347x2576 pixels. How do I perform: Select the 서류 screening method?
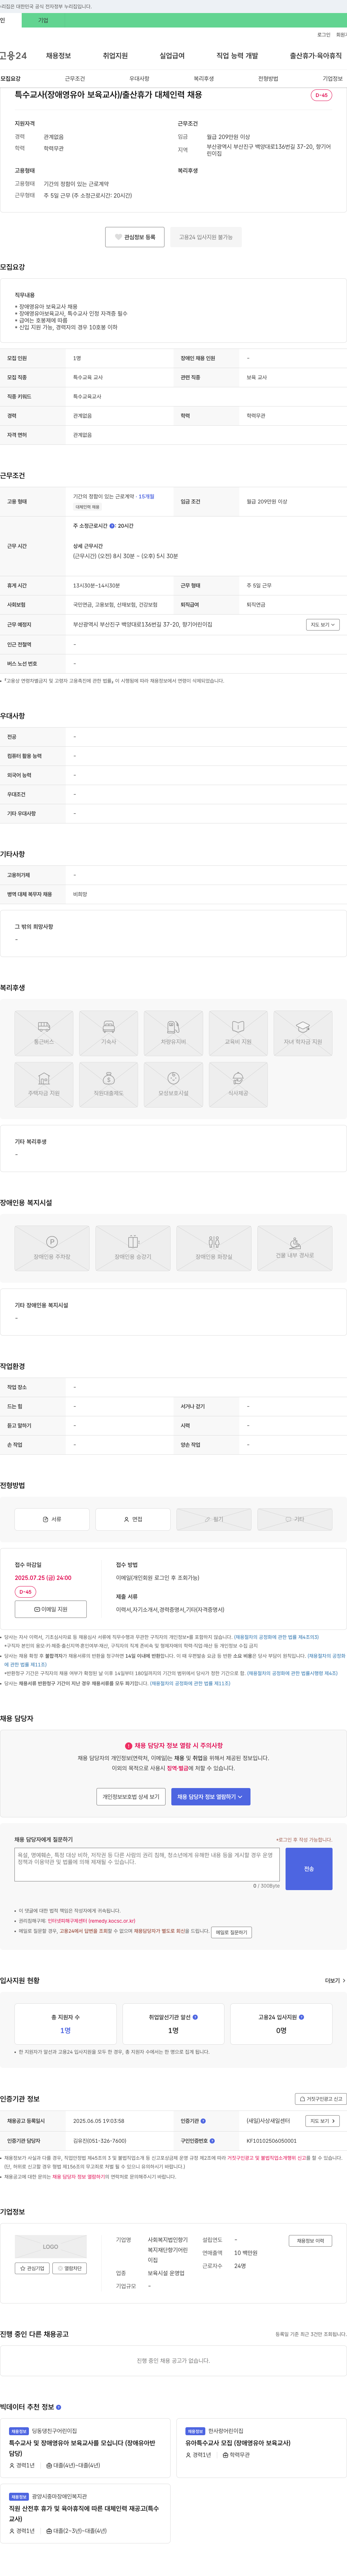pos(52,1519)
